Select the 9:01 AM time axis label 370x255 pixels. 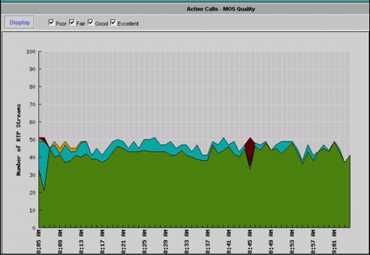334,242
